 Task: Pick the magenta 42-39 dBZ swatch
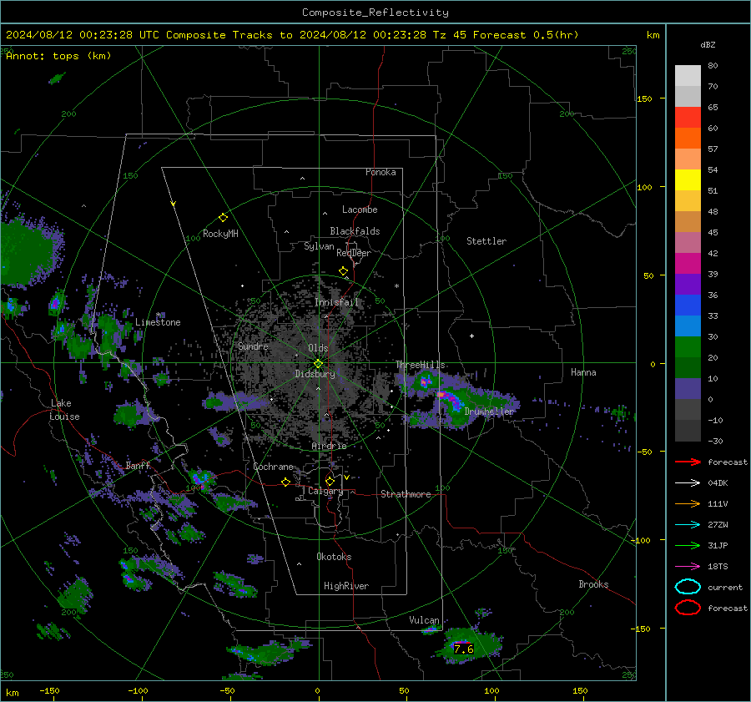coord(688,264)
